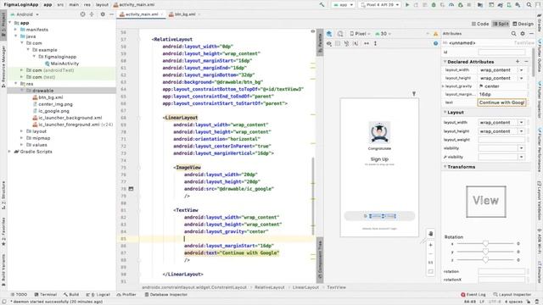Open the Logcat tool window tab

pyautogui.click(x=98, y=294)
